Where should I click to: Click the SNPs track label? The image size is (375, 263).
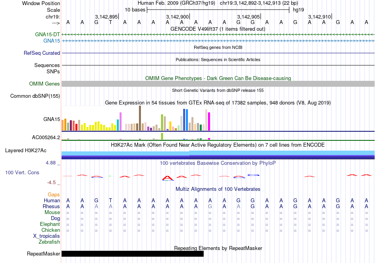pos(53,71)
